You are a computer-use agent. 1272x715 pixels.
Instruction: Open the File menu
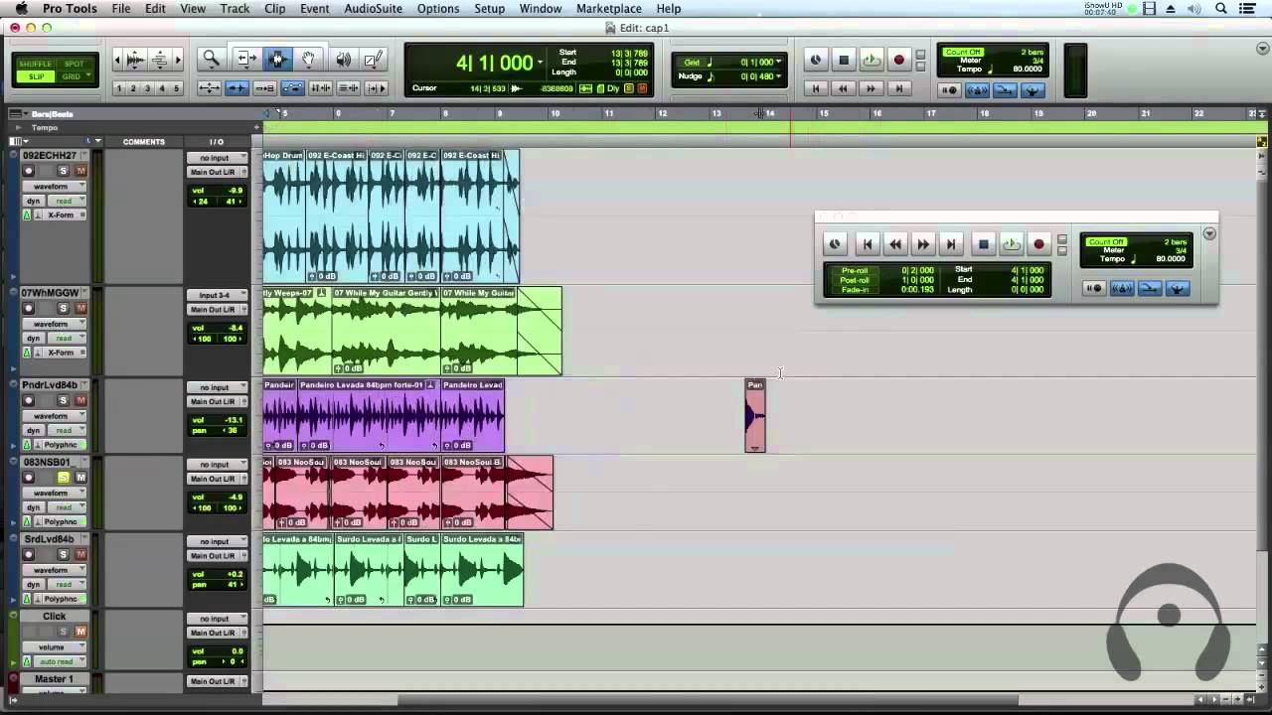121,9
